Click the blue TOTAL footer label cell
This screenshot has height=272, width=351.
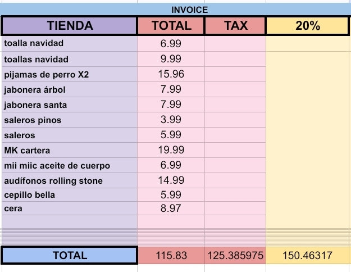pyautogui.click(x=70, y=255)
